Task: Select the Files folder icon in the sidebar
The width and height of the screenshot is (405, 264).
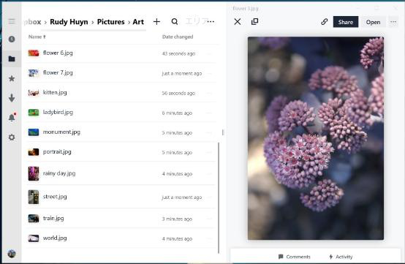Action: [x=12, y=59]
